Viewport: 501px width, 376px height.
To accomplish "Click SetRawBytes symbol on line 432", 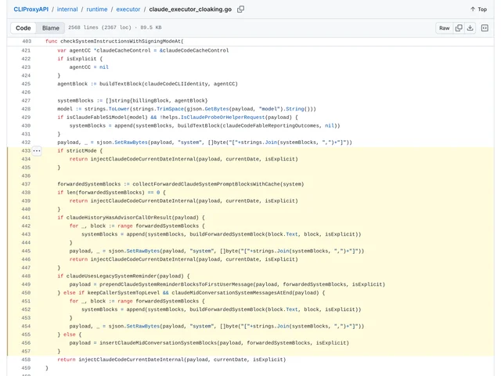I will tap(131, 143).
